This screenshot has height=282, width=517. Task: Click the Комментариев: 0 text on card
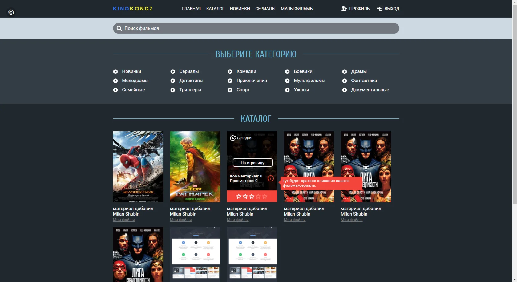[x=246, y=176]
